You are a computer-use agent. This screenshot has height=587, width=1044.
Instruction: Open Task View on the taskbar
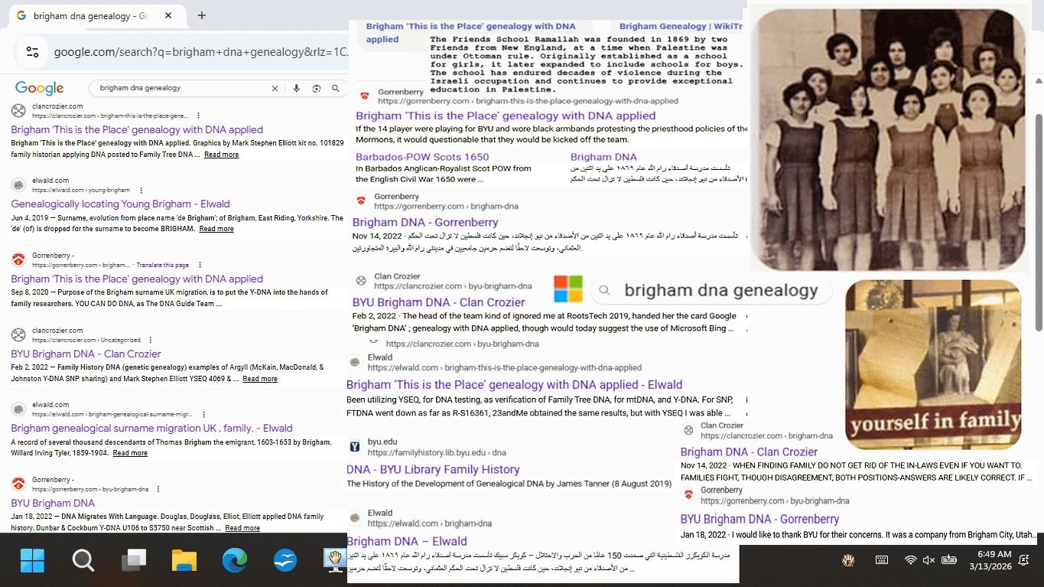(x=134, y=560)
